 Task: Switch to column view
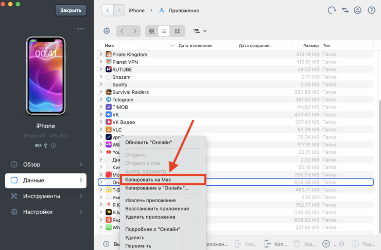[x=178, y=31]
